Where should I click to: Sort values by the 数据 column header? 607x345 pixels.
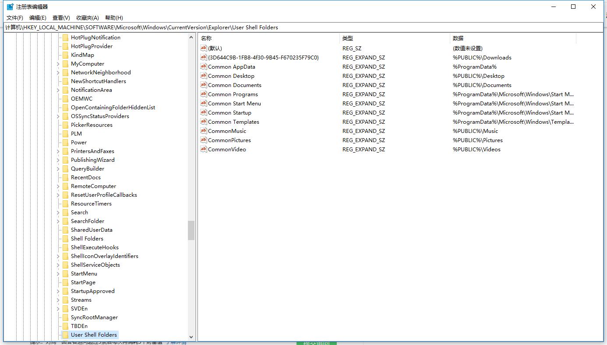point(513,38)
